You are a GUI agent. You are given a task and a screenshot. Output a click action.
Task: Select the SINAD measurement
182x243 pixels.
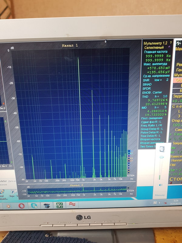pos(147,84)
